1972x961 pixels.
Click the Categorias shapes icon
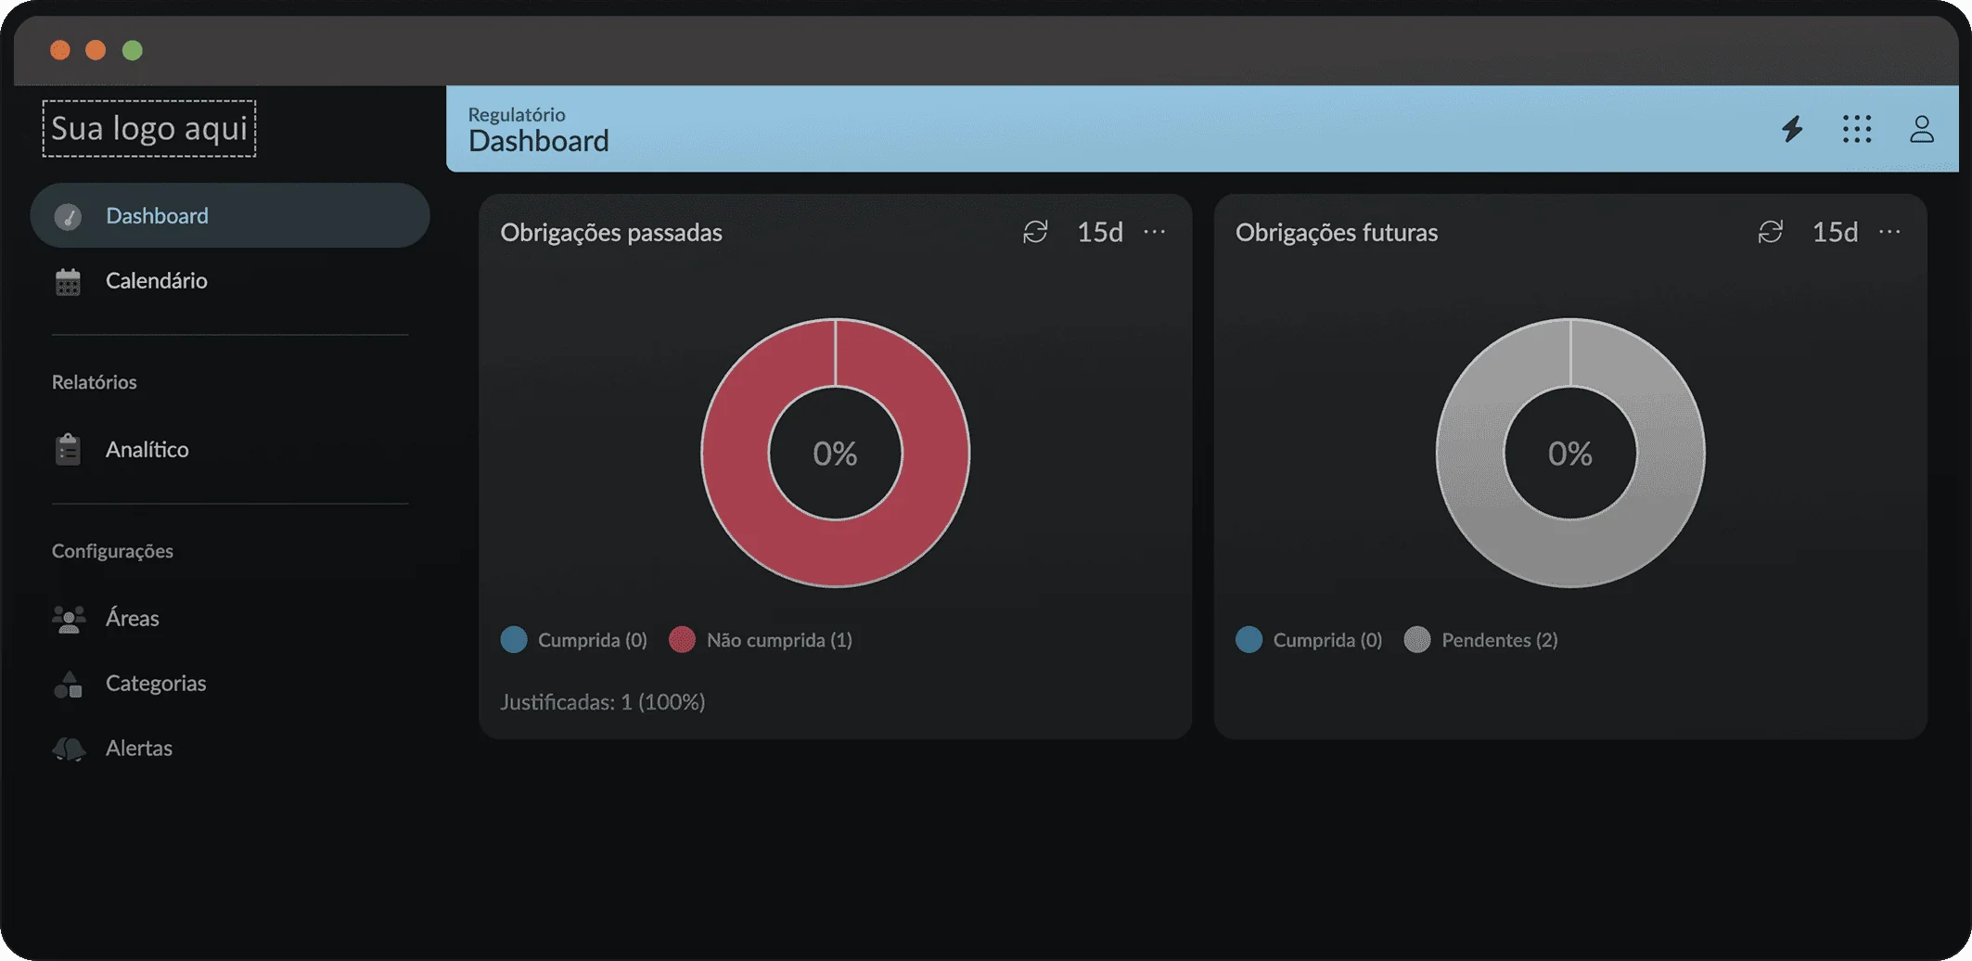click(69, 684)
